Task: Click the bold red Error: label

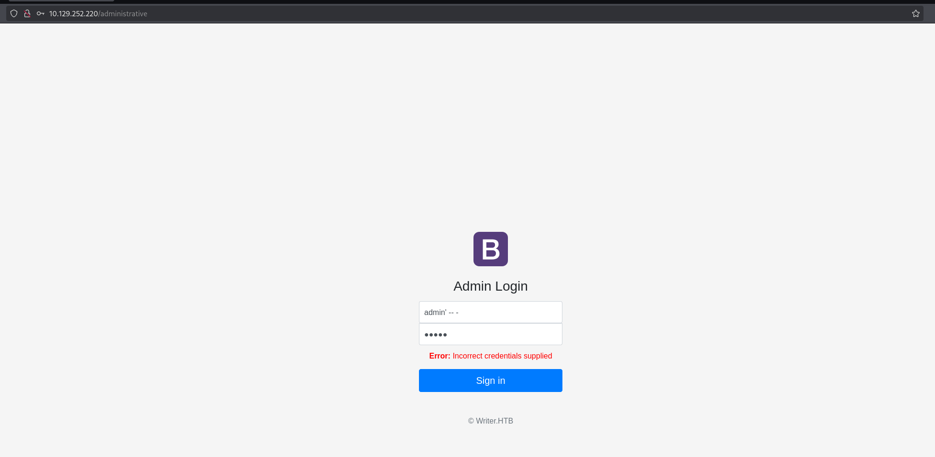Action: (x=440, y=356)
